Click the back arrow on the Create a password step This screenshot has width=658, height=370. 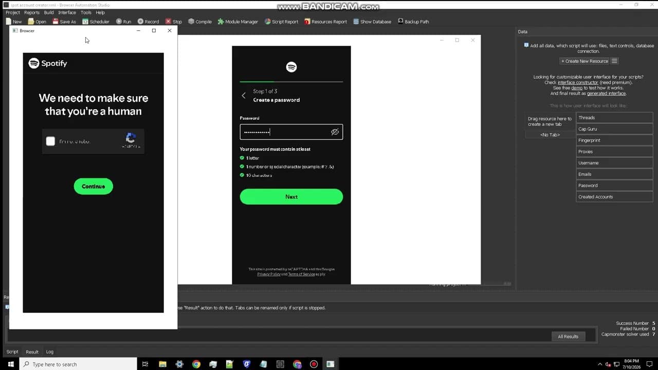(244, 96)
